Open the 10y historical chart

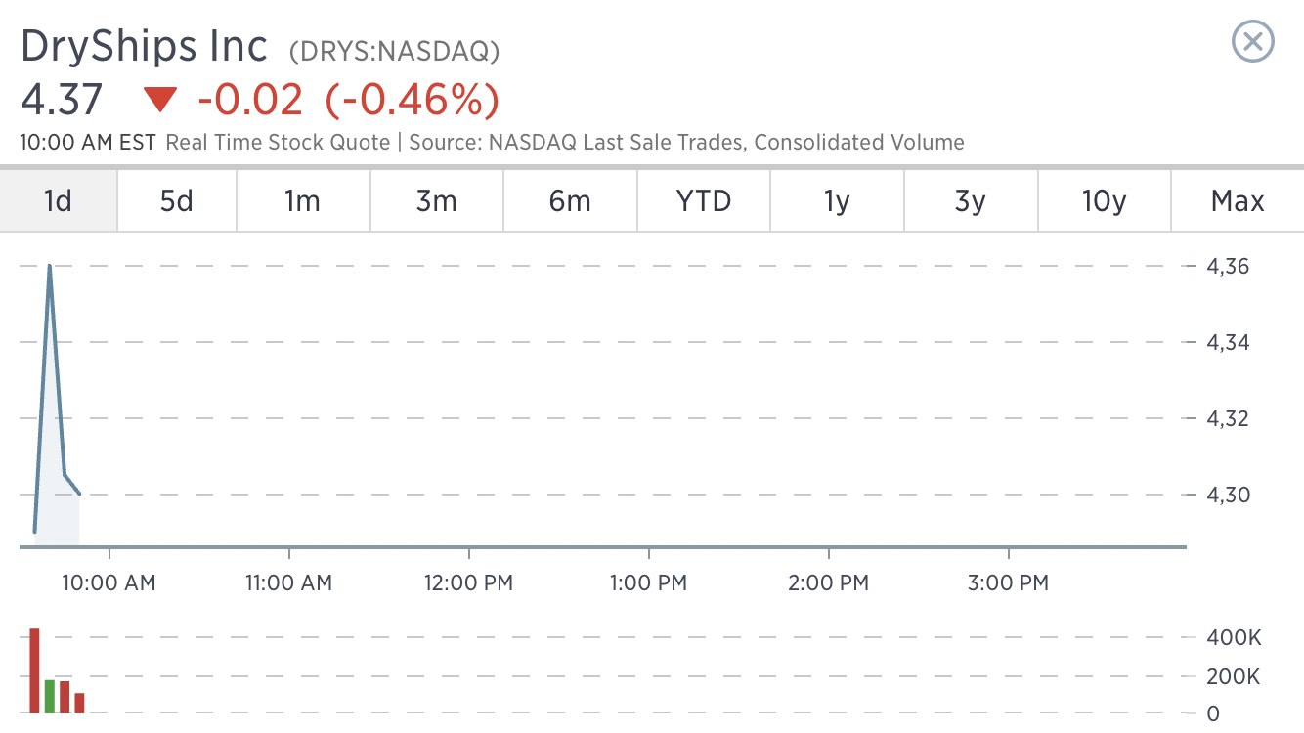(1105, 201)
